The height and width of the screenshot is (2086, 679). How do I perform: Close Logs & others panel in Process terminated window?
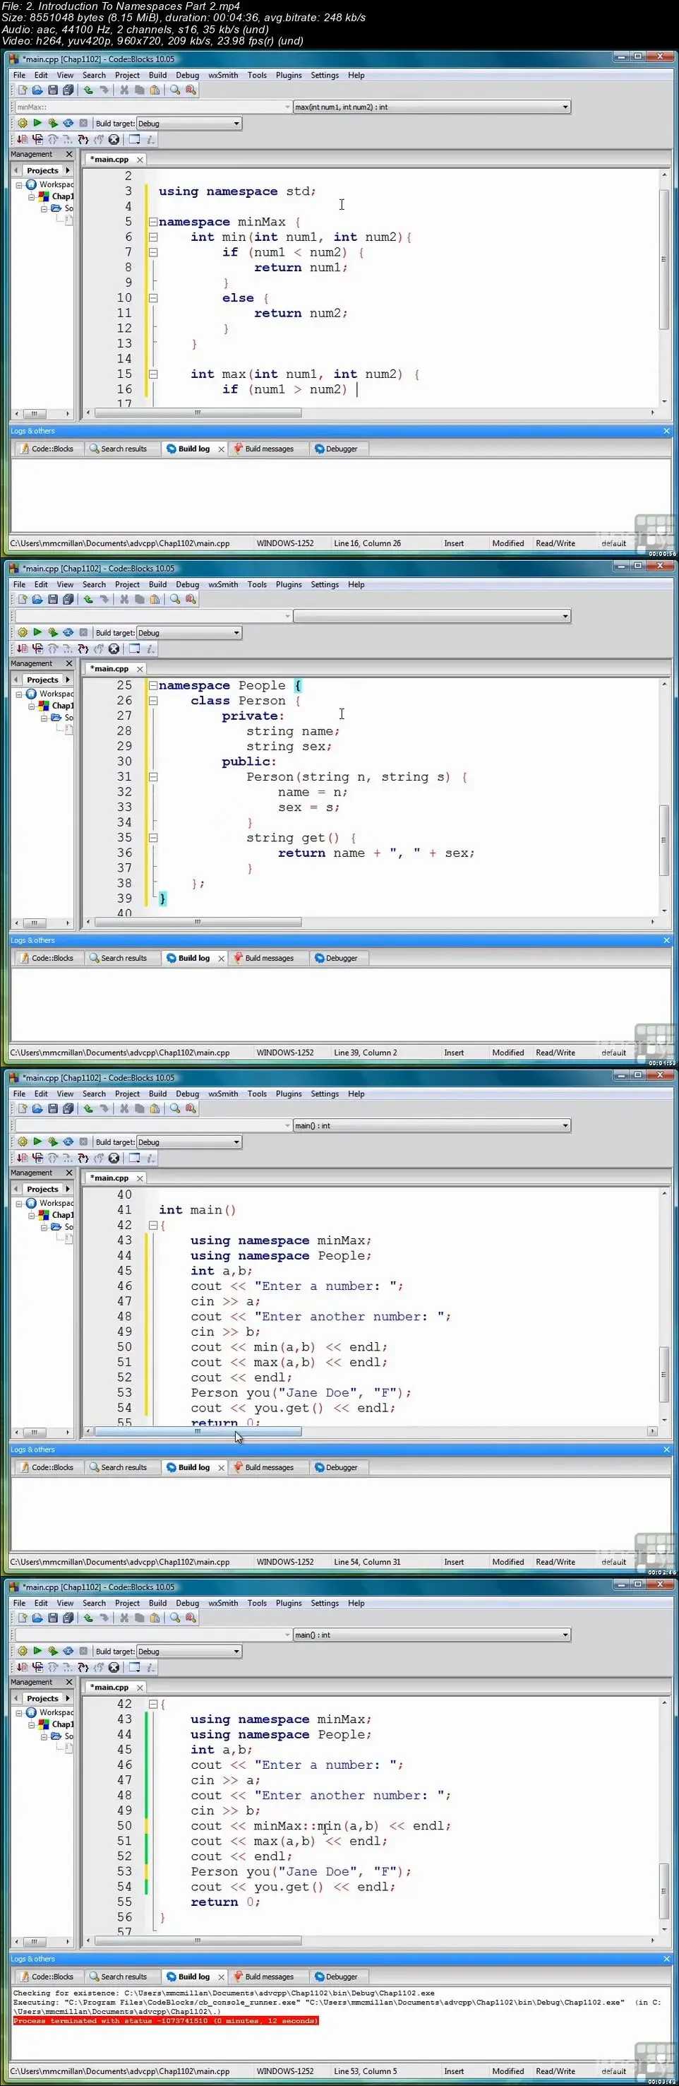pyautogui.click(x=667, y=1959)
